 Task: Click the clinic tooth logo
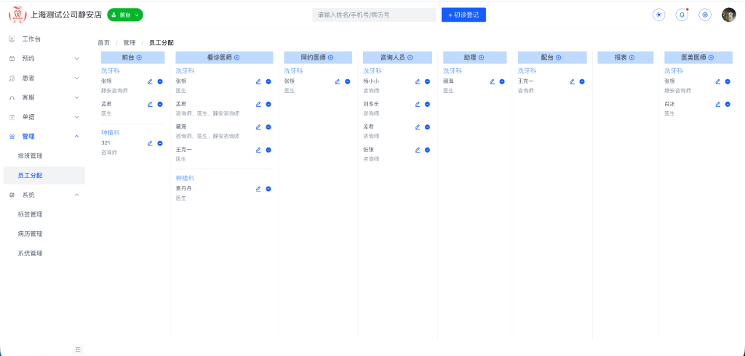click(18, 15)
